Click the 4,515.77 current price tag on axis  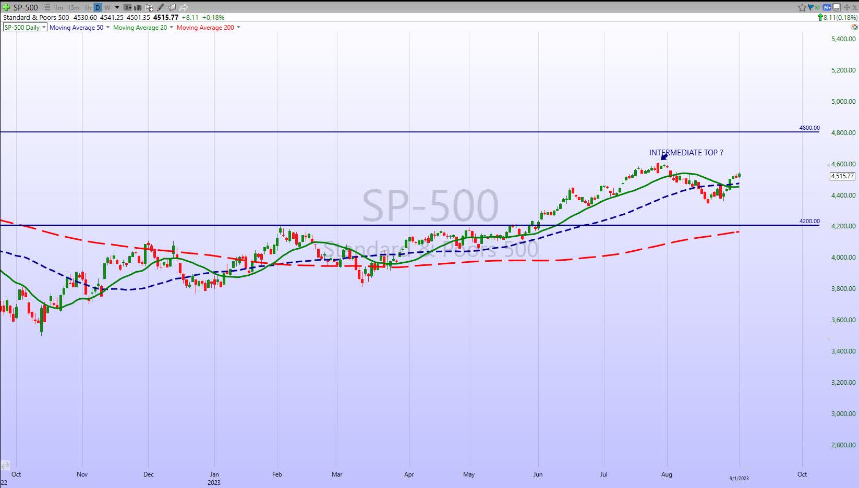[x=842, y=176]
